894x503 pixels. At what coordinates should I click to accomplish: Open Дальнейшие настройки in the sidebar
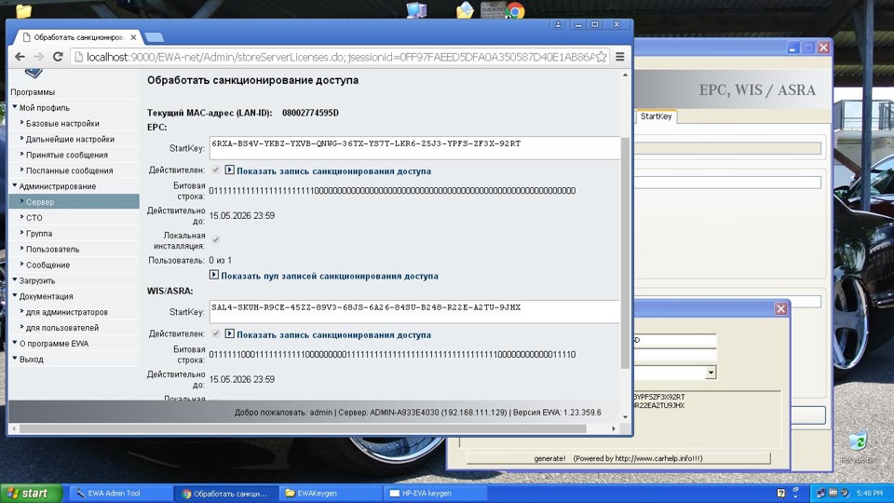click(70, 139)
